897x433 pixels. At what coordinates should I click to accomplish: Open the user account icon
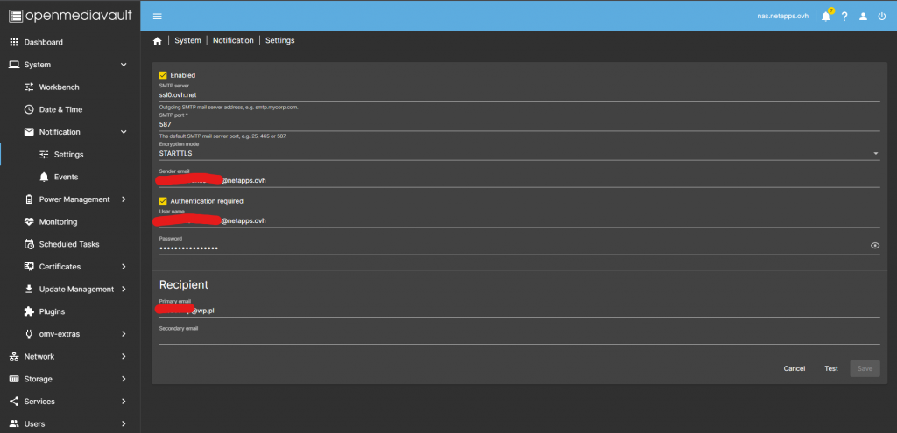pyautogui.click(x=863, y=16)
